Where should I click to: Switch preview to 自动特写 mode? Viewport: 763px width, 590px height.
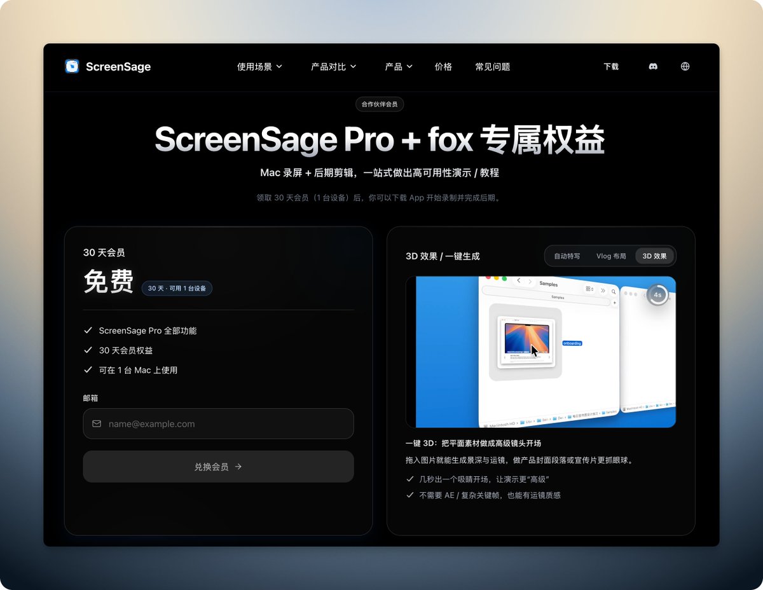(567, 256)
